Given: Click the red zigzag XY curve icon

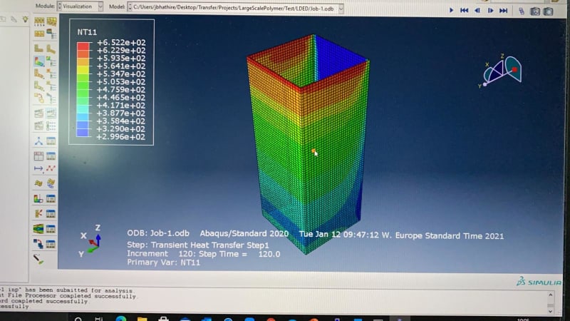Looking at the screenshot, I should [x=51, y=168].
